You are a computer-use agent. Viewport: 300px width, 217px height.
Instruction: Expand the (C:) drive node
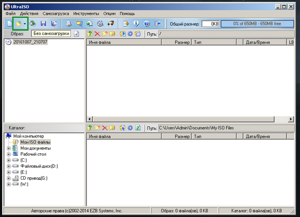(x=9, y=160)
